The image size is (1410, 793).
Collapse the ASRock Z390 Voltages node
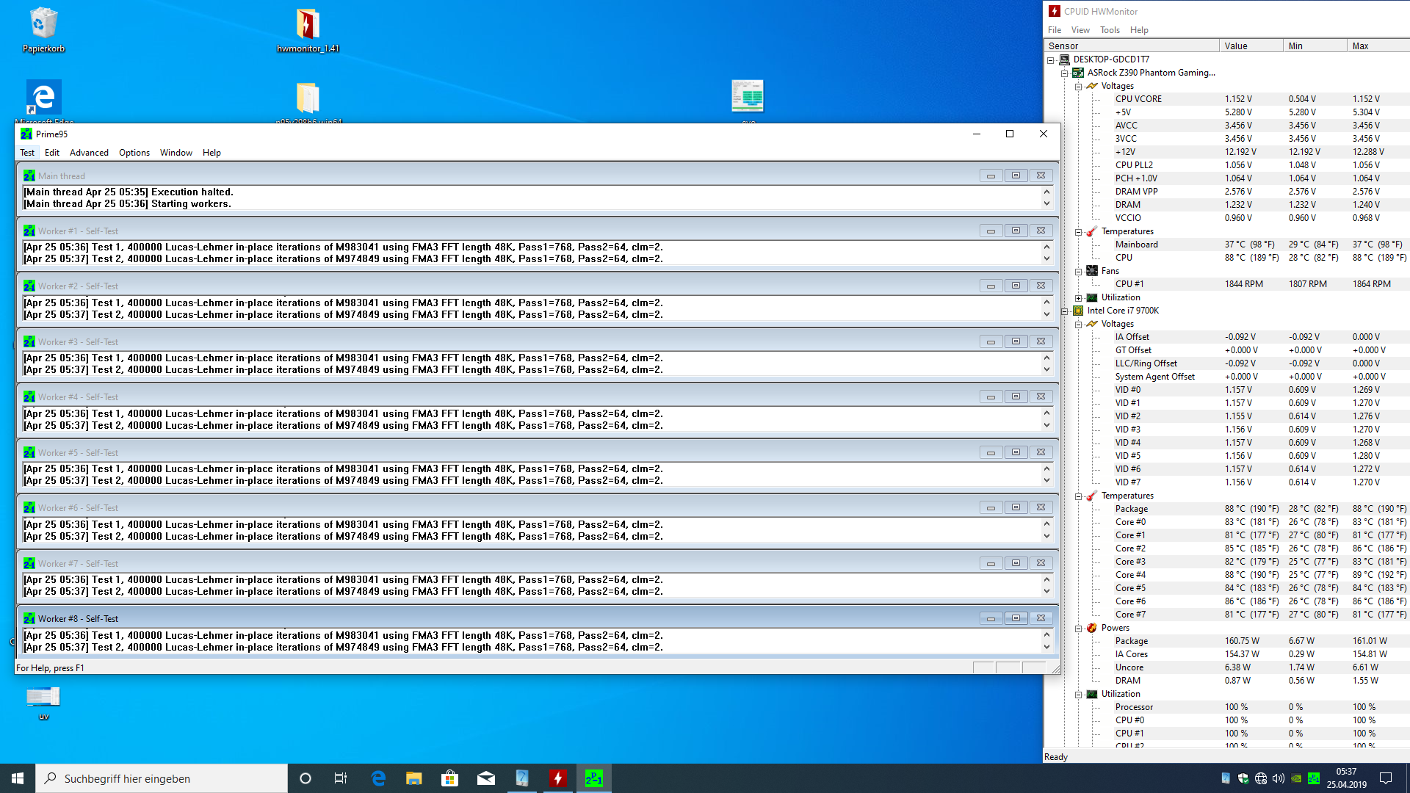1078,87
